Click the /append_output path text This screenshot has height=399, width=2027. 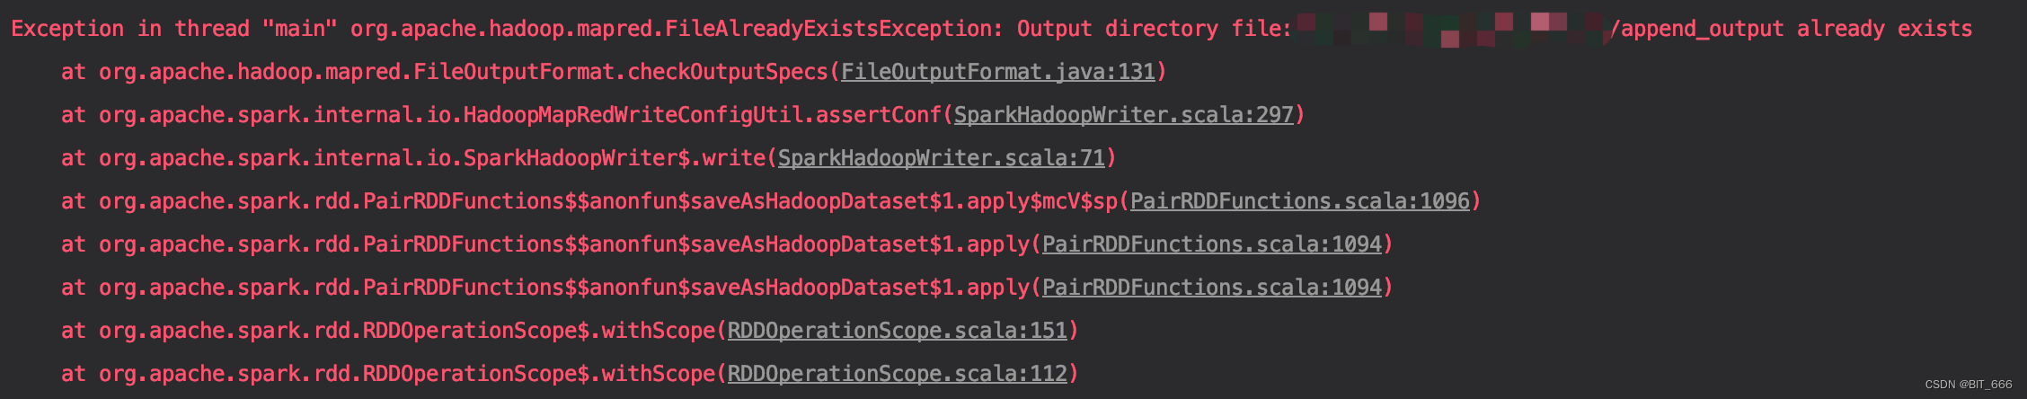coord(1696,29)
